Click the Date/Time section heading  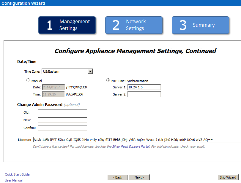[27, 62]
